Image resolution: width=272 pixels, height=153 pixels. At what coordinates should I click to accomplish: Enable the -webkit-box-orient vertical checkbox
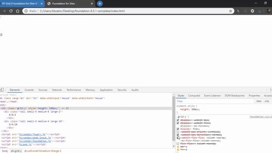coord(178,132)
